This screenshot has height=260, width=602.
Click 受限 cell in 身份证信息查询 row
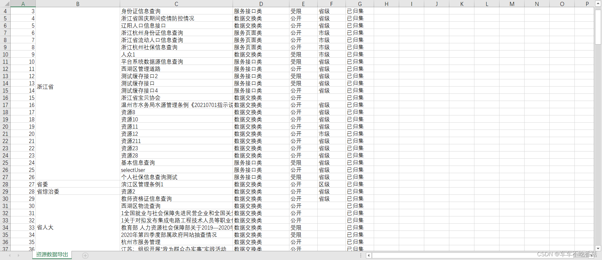[x=303, y=11]
